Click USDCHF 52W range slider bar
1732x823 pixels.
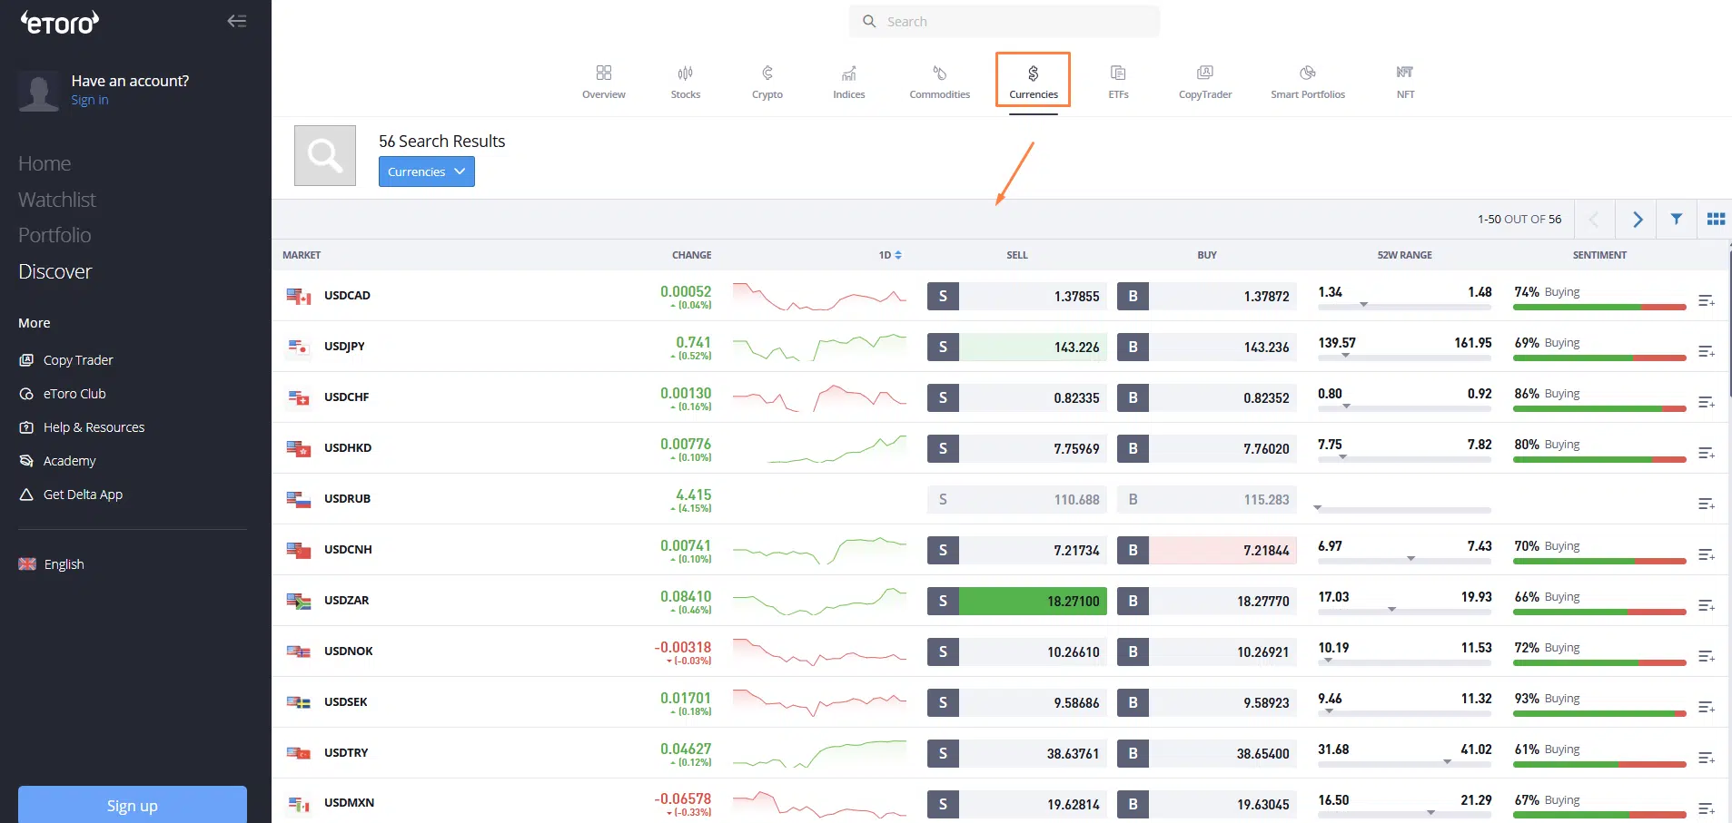click(1404, 409)
